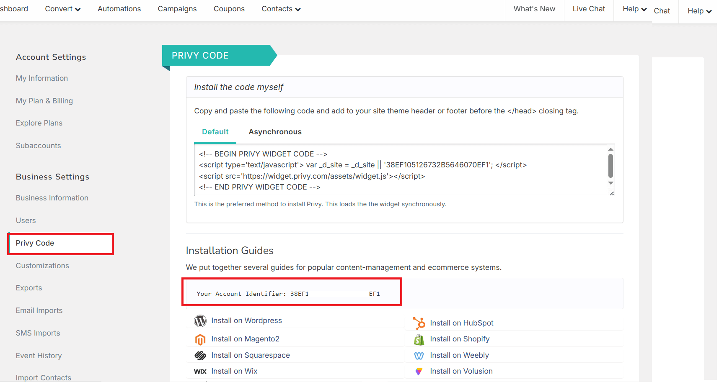Click the WordPress logo icon
Screen dimensions: 719x382
pyautogui.click(x=200, y=321)
